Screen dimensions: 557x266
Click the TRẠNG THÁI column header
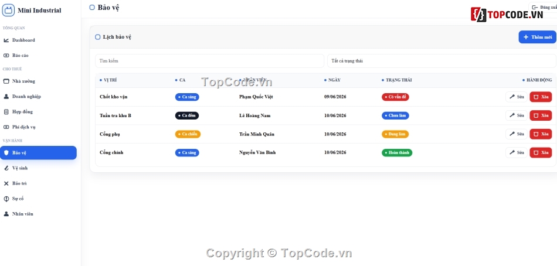[x=397, y=80]
